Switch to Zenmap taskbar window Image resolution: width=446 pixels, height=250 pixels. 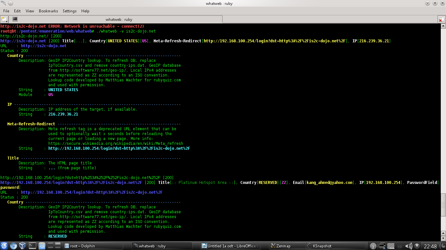(287, 246)
